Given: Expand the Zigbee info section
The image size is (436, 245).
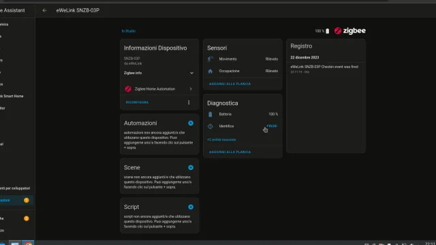Looking at the screenshot, I should pyautogui.click(x=159, y=73).
